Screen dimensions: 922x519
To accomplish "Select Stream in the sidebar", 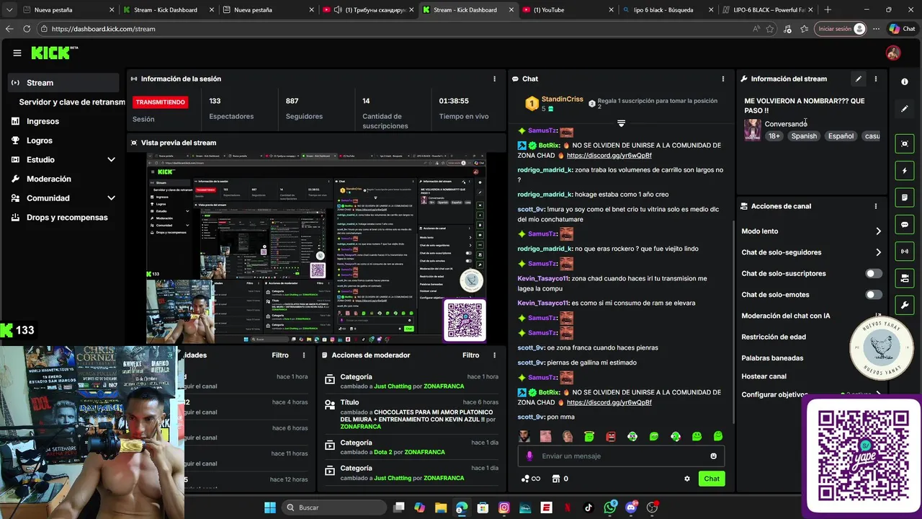I will pyautogui.click(x=63, y=83).
